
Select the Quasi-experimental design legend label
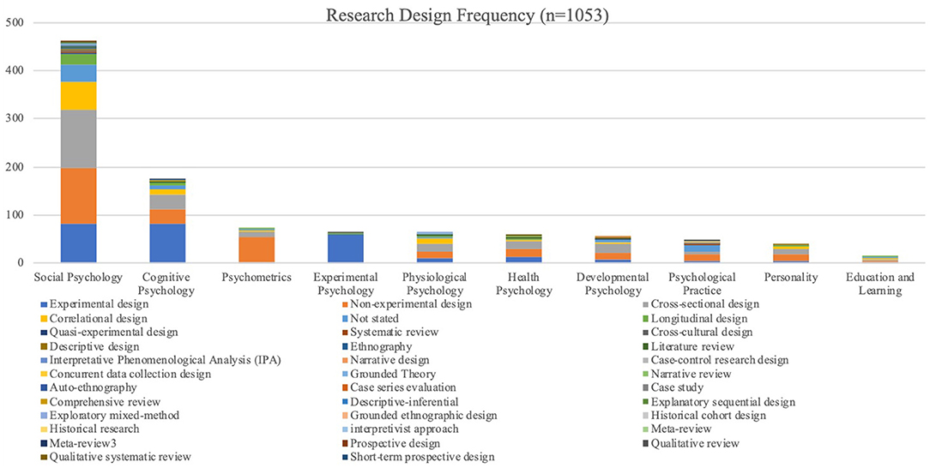tap(113, 333)
